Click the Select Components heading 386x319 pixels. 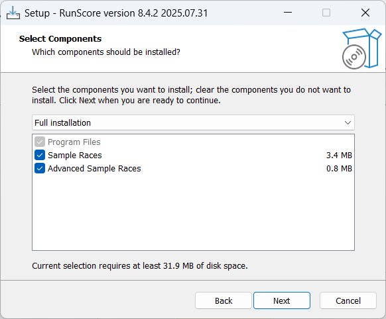(x=60, y=39)
